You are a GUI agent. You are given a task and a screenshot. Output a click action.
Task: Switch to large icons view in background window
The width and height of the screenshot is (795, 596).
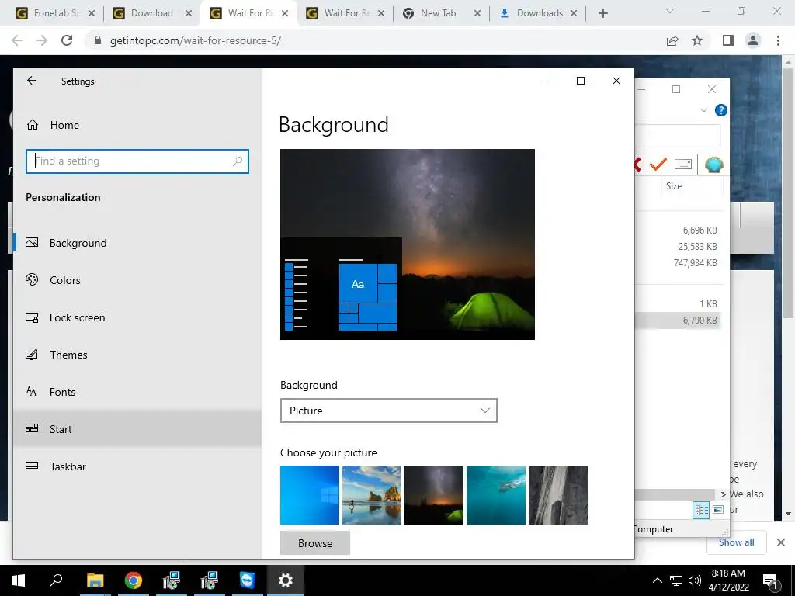[x=718, y=510]
